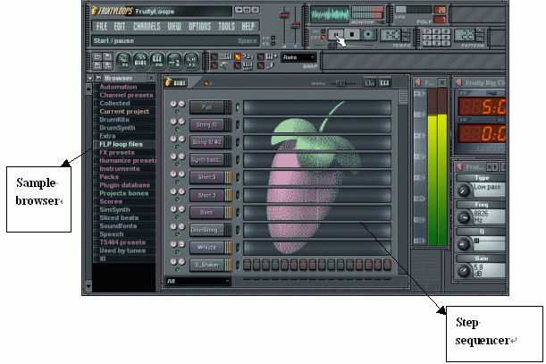
Task: Open the Auto snap dropdown
Action: coord(298,57)
